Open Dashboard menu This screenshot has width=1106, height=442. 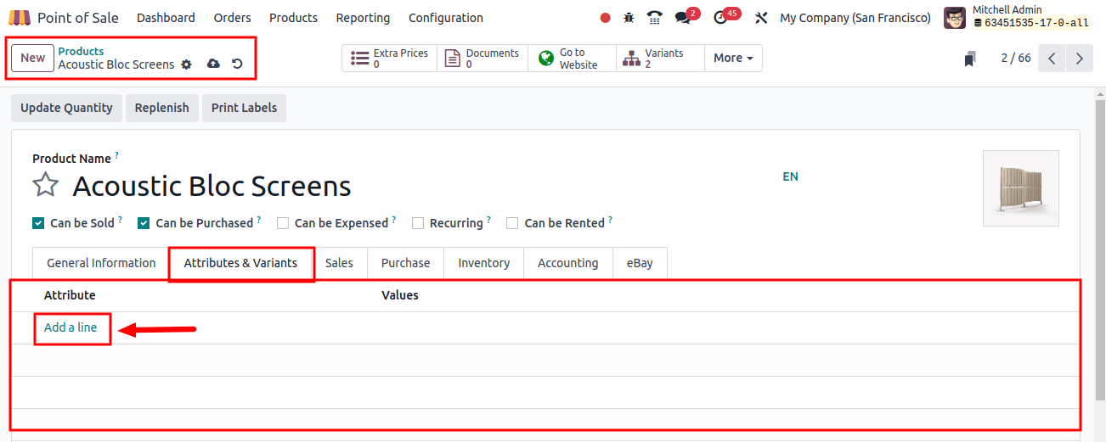tap(166, 18)
